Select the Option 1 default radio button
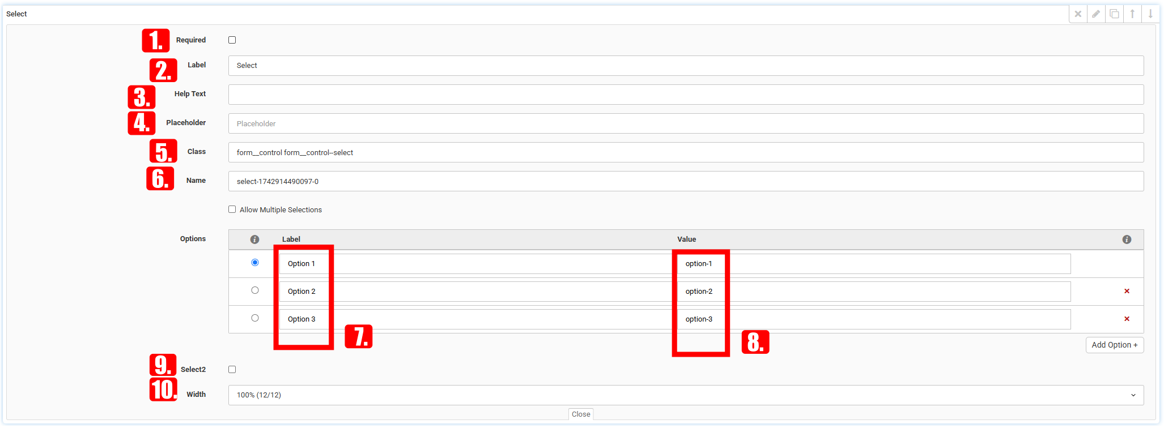Image resolution: width=1164 pixels, height=428 pixels. click(255, 263)
